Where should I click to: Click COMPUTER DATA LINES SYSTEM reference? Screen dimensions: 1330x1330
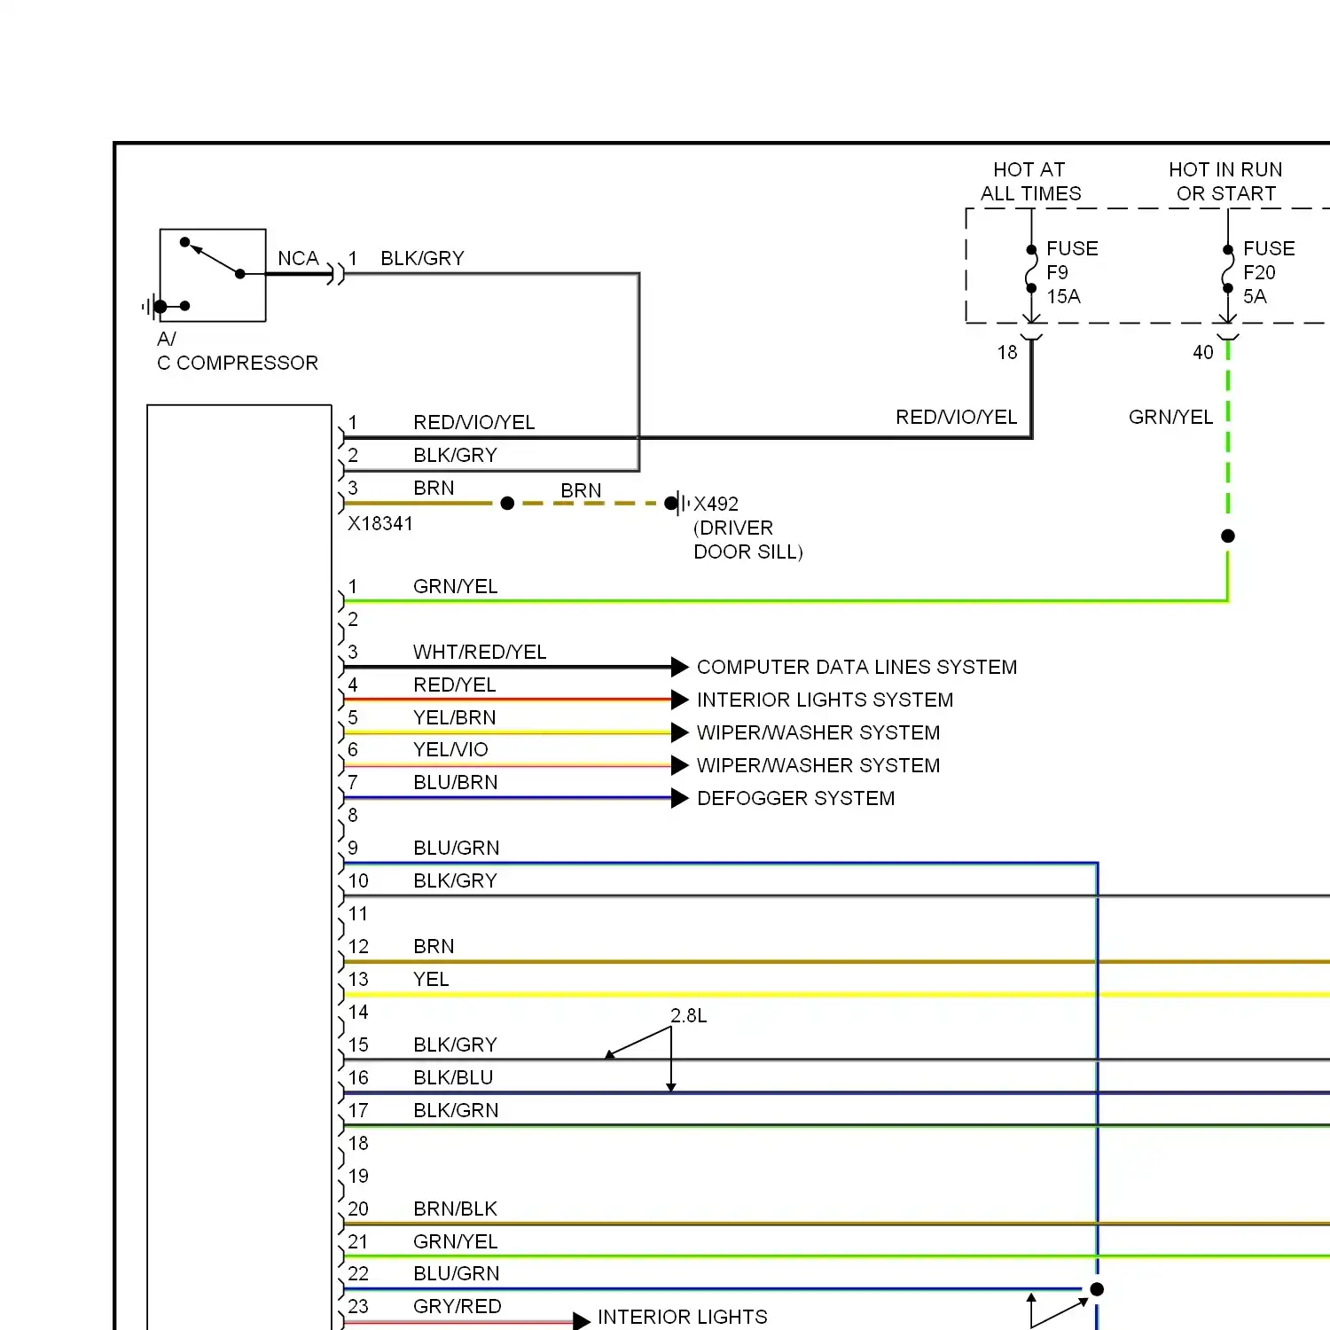click(x=857, y=668)
